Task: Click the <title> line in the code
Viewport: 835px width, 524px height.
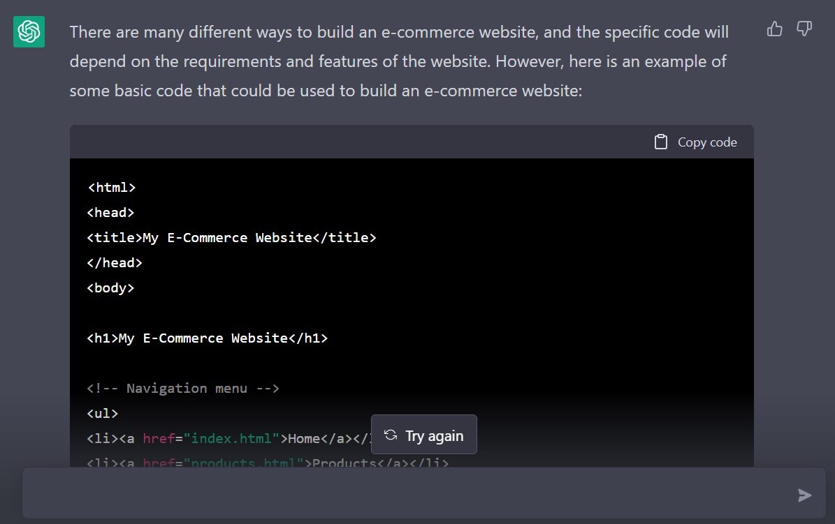Action: tap(231, 237)
